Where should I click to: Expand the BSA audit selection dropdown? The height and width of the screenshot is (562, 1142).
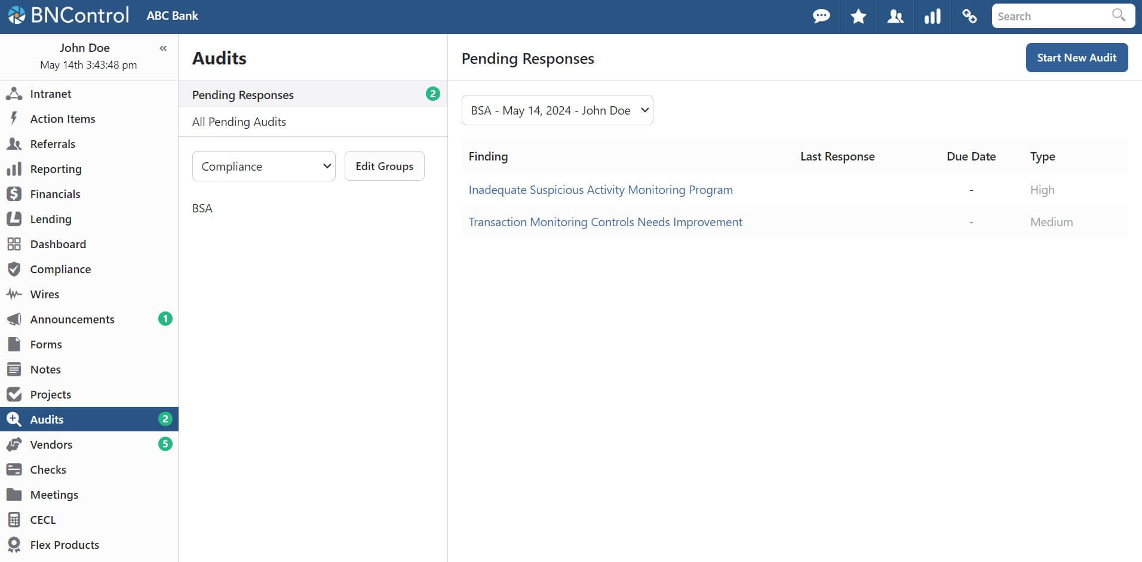[557, 110]
